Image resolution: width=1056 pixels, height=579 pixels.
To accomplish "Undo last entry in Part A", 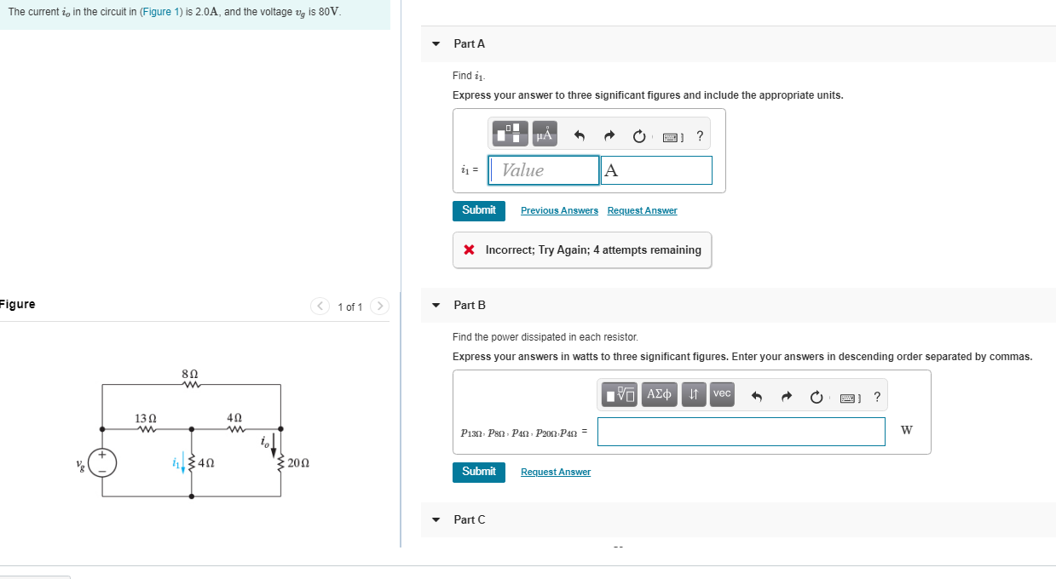I will (580, 135).
